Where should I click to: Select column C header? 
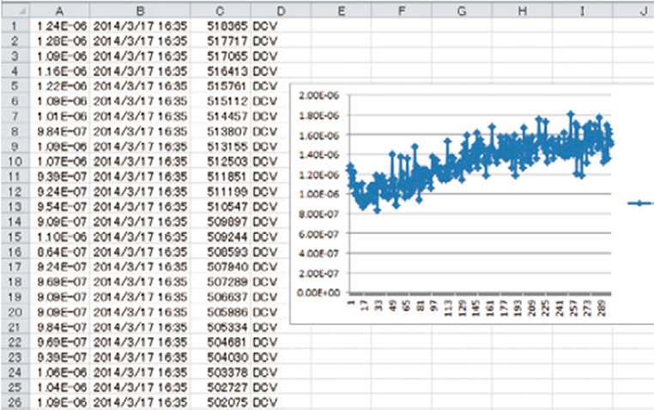pyautogui.click(x=221, y=10)
